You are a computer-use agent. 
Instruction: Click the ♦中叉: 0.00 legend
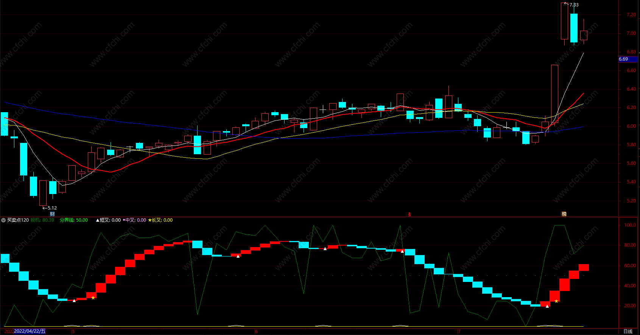(134, 220)
